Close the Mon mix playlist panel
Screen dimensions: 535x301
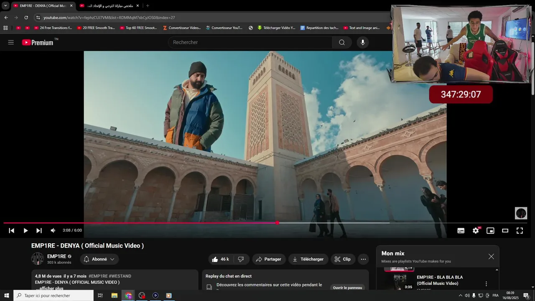pyautogui.click(x=491, y=256)
